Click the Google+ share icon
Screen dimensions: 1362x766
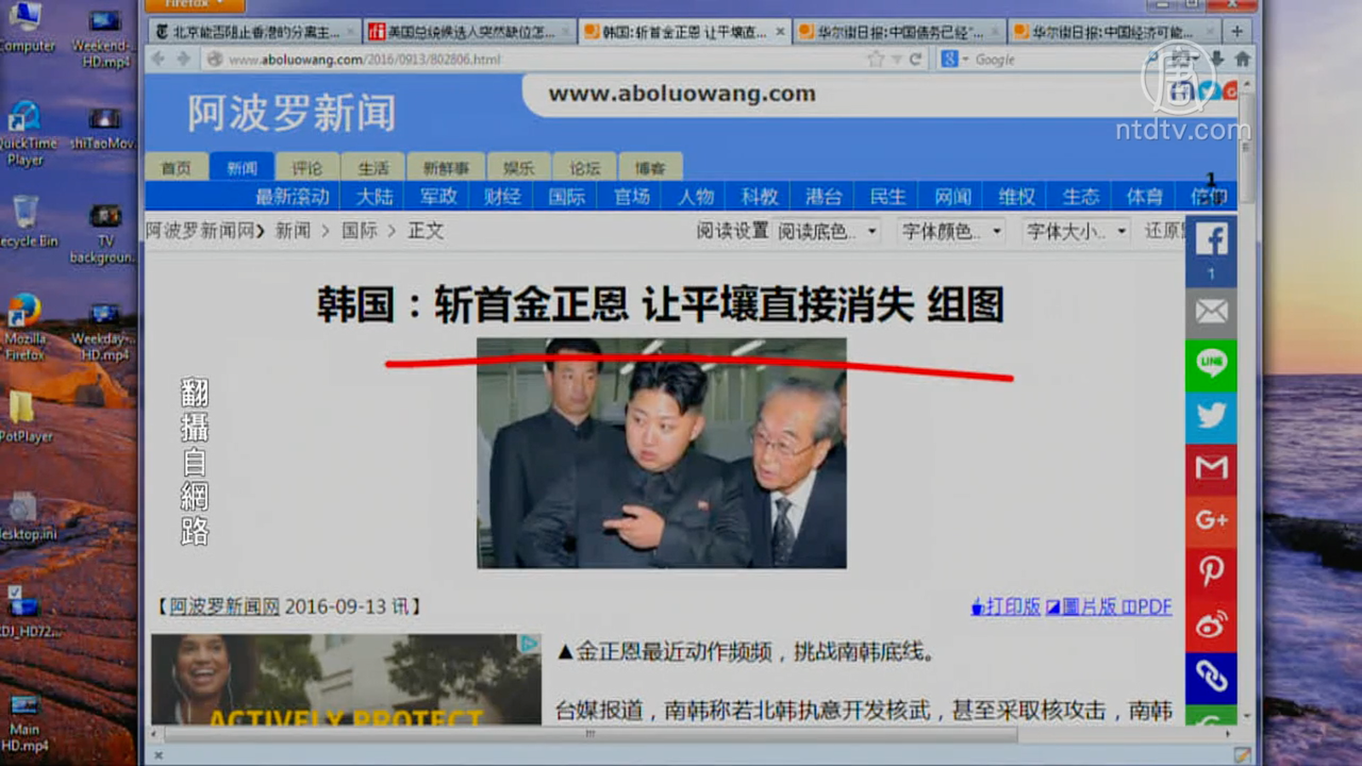click(1210, 519)
